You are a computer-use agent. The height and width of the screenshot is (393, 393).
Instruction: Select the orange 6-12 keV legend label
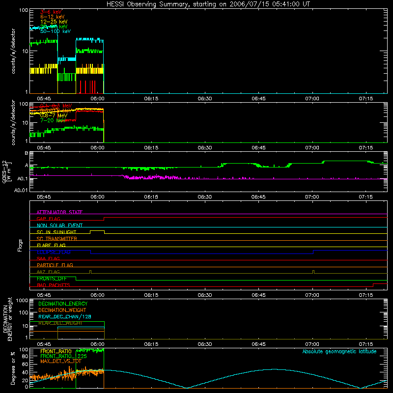pos(53,17)
